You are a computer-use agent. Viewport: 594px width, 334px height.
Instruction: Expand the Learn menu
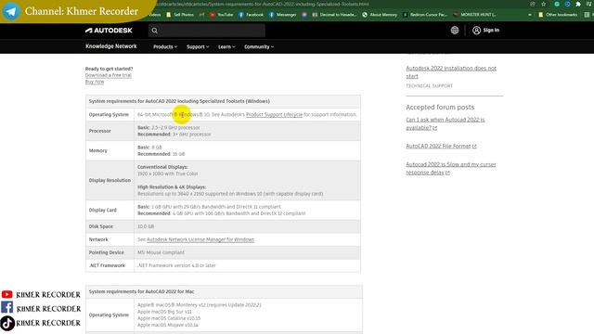pos(226,46)
